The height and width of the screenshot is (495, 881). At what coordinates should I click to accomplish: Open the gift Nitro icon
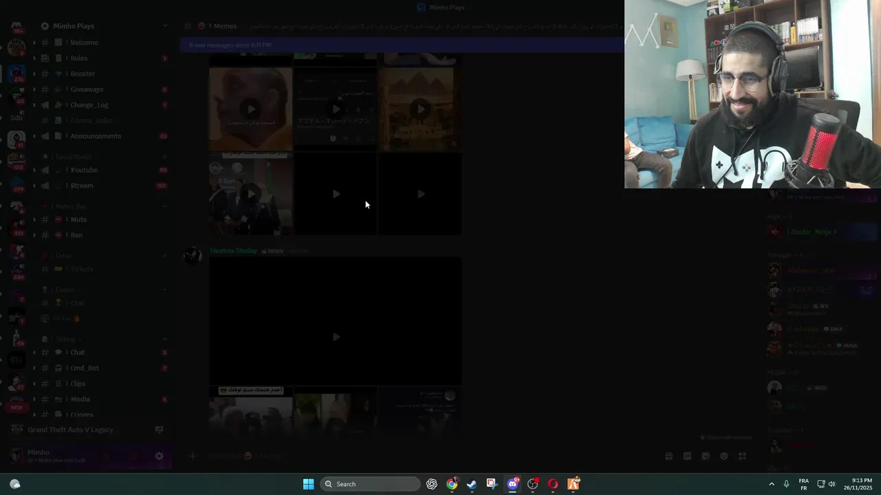(668, 456)
